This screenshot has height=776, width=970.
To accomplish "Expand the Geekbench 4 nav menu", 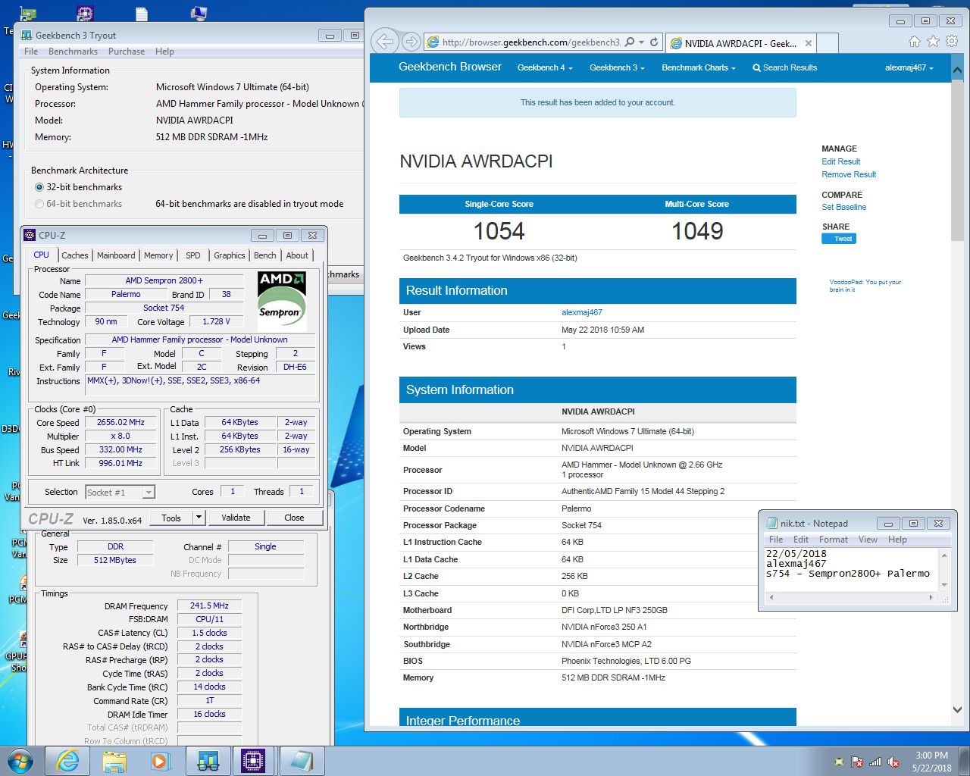I will [x=545, y=67].
